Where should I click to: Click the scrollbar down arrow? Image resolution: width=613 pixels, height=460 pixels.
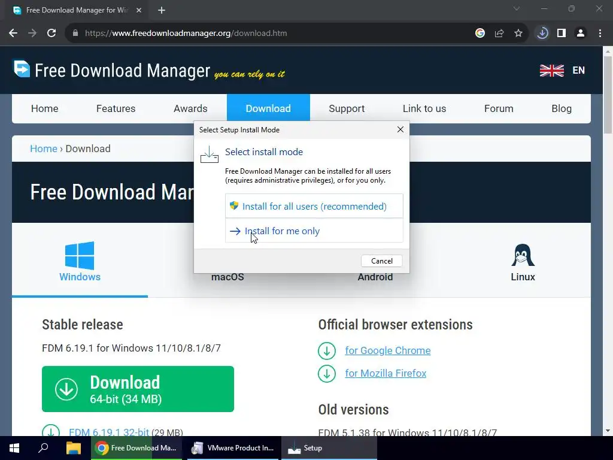[608, 431]
